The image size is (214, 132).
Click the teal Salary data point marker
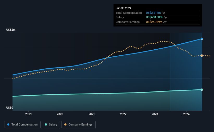pyautogui.click(x=202, y=90)
